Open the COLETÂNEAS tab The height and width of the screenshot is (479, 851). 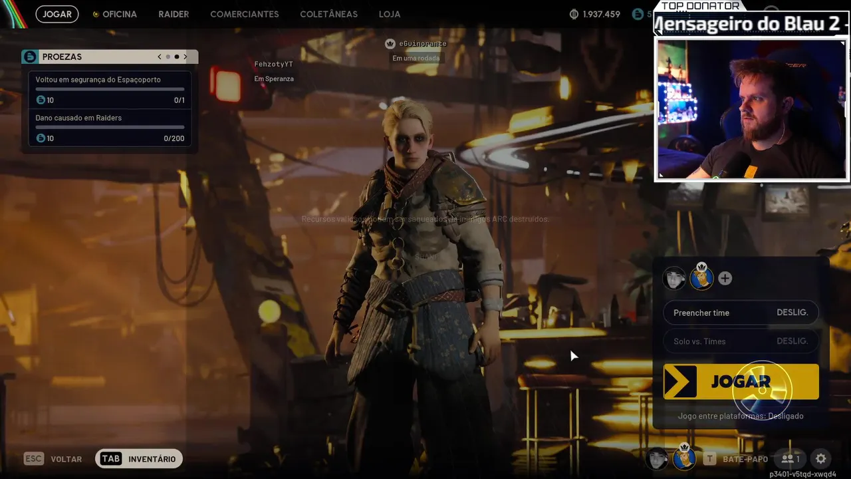pyautogui.click(x=328, y=14)
